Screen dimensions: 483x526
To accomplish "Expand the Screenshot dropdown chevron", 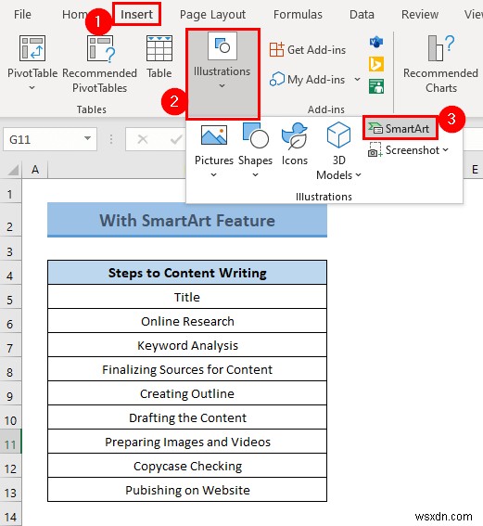I will point(445,150).
